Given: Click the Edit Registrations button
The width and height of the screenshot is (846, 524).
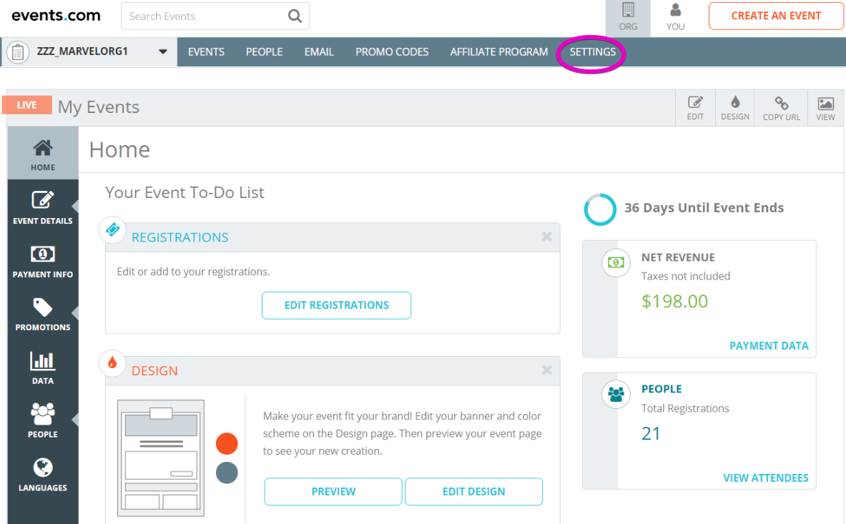Looking at the screenshot, I should point(336,306).
